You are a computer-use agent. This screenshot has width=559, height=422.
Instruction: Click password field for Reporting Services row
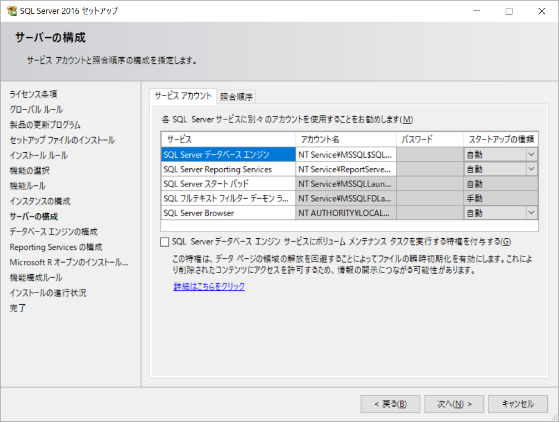coord(430,169)
